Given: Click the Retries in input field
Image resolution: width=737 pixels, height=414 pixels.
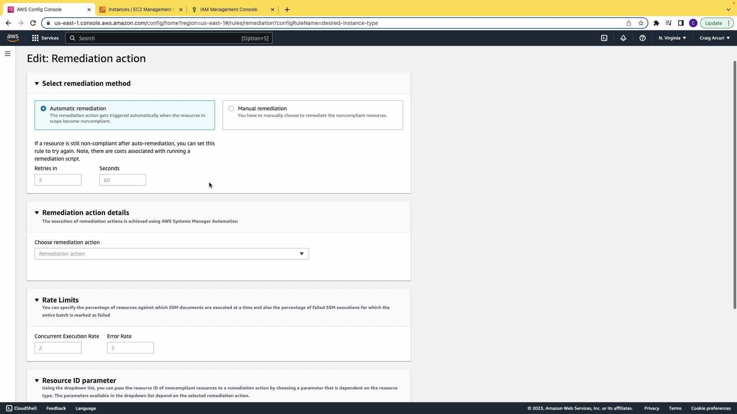Looking at the screenshot, I should [58, 180].
